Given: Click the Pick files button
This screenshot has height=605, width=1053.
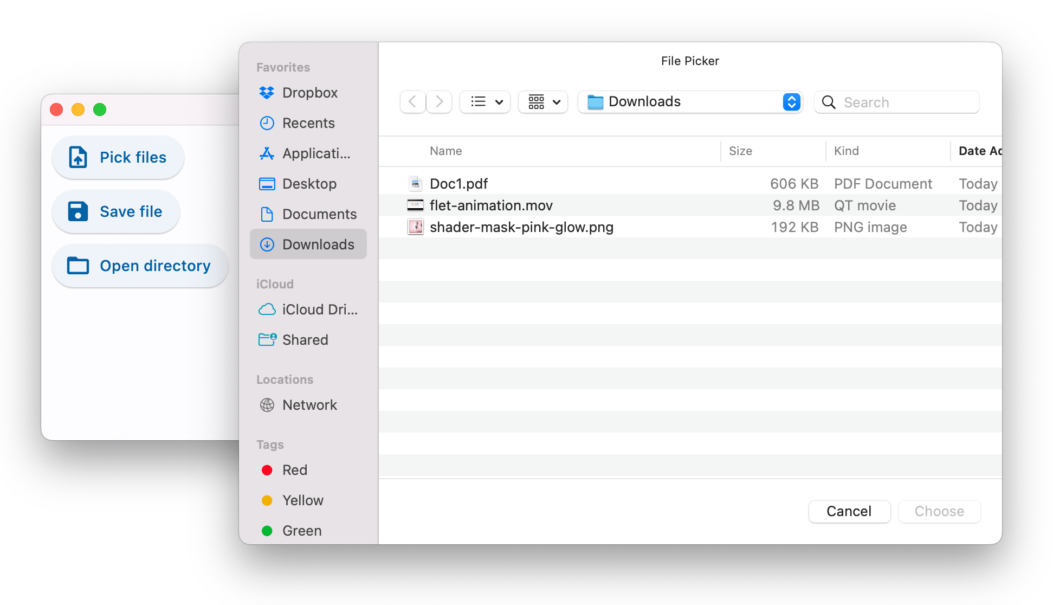Looking at the screenshot, I should tap(118, 157).
